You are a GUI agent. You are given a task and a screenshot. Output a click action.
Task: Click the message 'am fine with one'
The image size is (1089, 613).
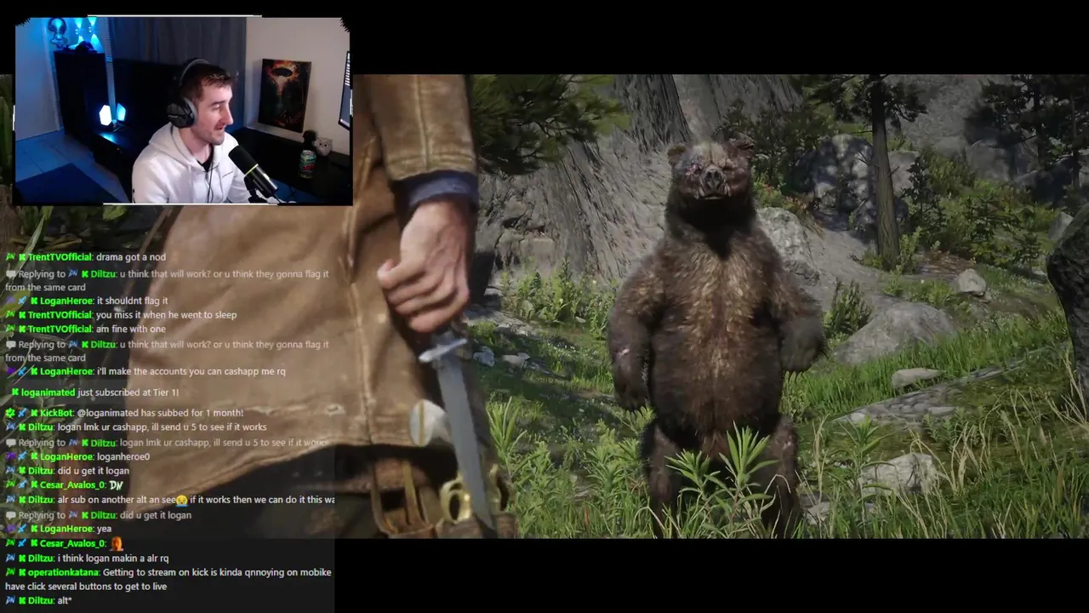point(131,329)
